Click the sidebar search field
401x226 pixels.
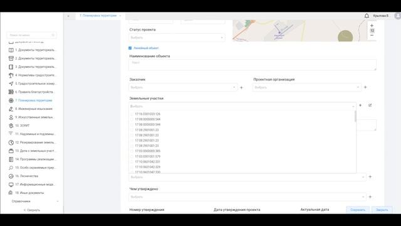point(32,35)
